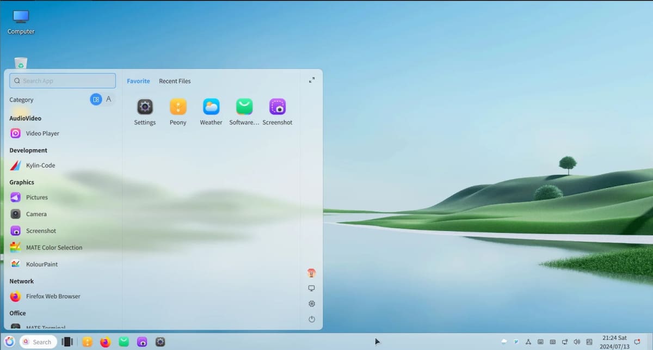This screenshot has height=350, width=653.
Task: Click the power button in start menu
Action: point(312,320)
